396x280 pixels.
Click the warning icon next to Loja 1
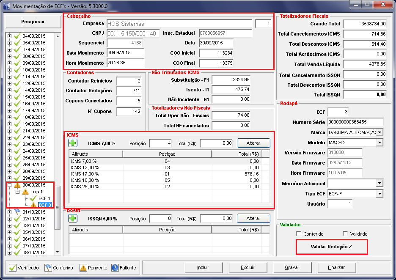(x=25, y=192)
